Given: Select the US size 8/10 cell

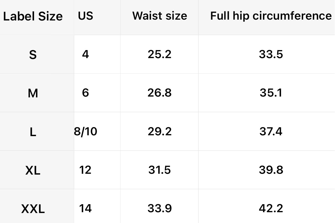Looking at the screenshot, I should point(85,131).
